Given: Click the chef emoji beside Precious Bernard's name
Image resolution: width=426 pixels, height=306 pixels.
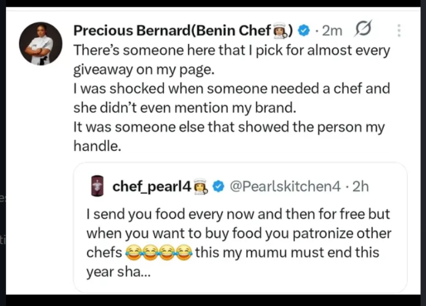Looking at the screenshot, I should [x=283, y=30].
